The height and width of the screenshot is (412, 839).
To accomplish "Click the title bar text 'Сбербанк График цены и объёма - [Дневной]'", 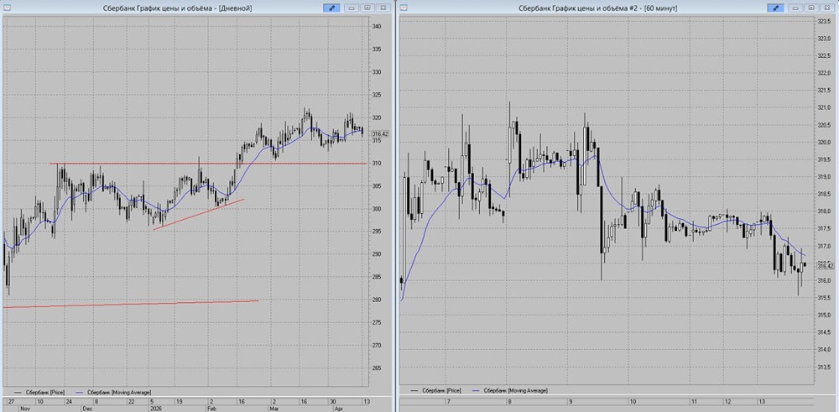I will pyautogui.click(x=178, y=8).
